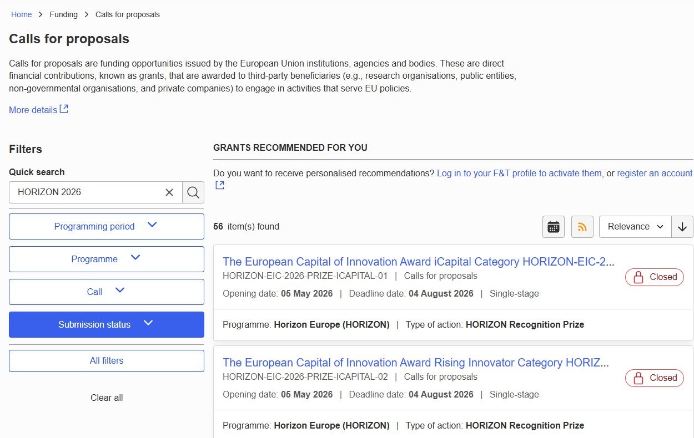Open the iCapital Category award title link
Viewport: 694px width, 438px height.
(419, 262)
